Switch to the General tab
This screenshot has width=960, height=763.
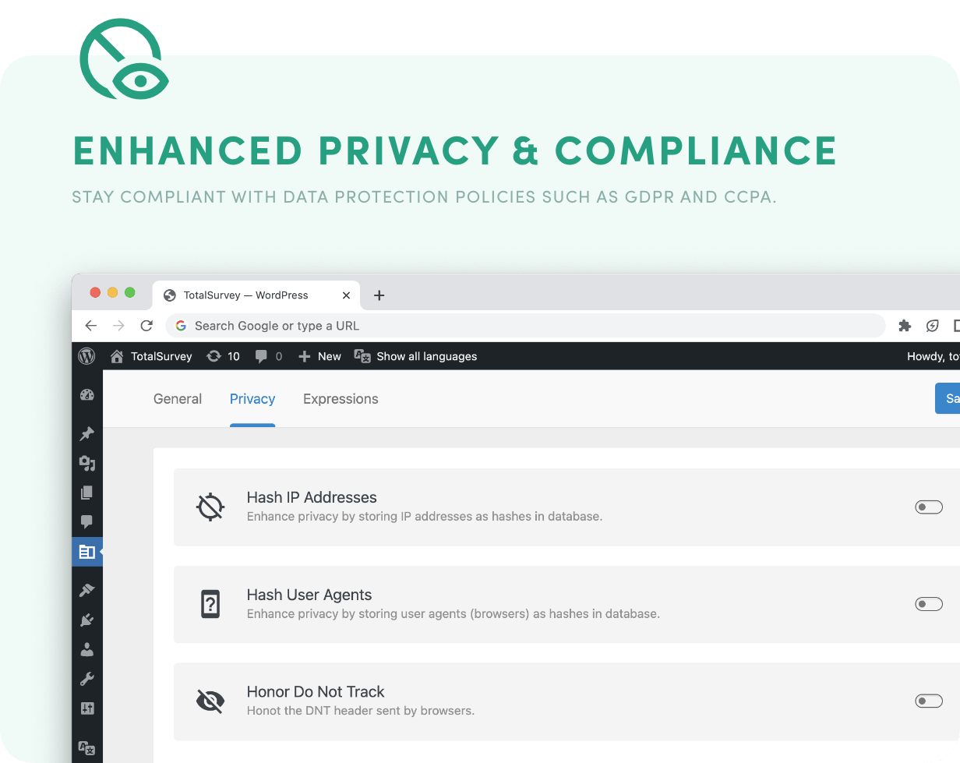click(x=178, y=399)
